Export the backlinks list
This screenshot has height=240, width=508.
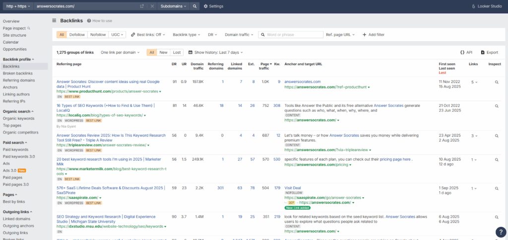(490, 52)
